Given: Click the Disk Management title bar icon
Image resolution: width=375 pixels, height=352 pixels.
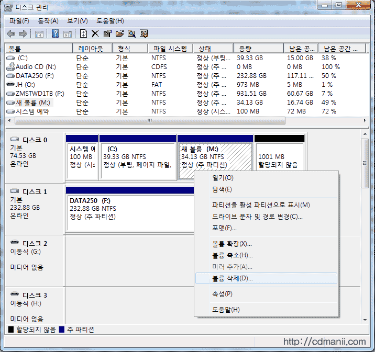Looking at the screenshot, I should pos(8,7).
